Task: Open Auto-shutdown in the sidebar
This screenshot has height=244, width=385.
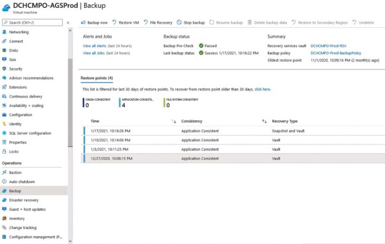Action: [x=22, y=181]
